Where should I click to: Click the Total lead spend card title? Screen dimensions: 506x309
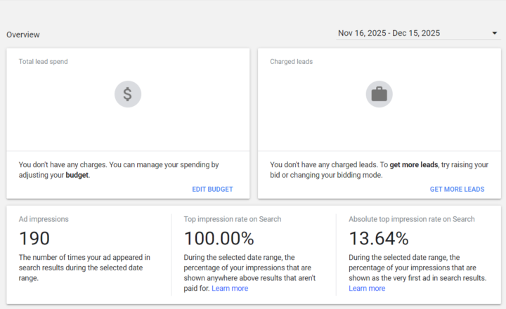click(43, 62)
